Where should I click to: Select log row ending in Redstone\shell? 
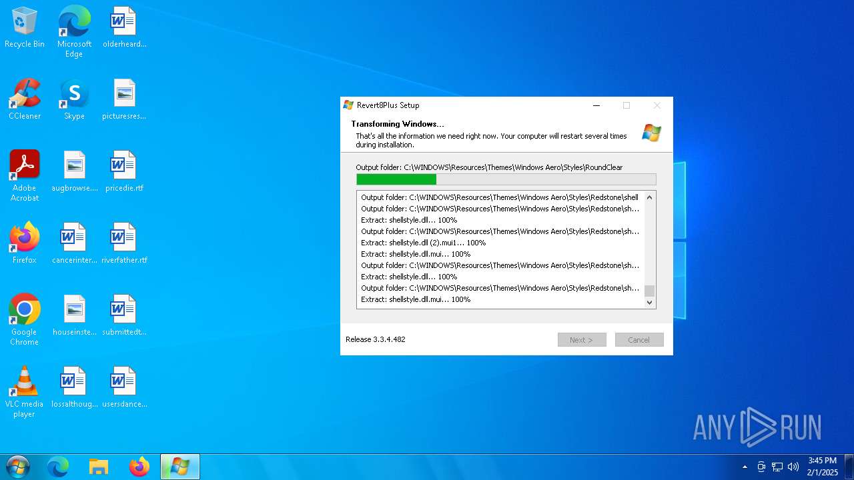[500, 197]
